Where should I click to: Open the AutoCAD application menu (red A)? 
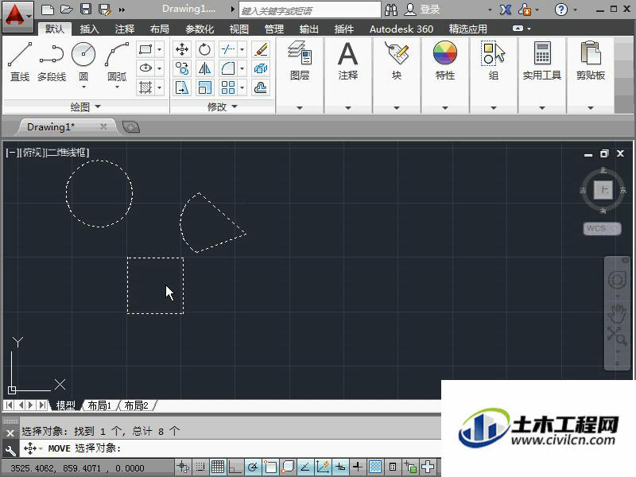pos(17,17)
